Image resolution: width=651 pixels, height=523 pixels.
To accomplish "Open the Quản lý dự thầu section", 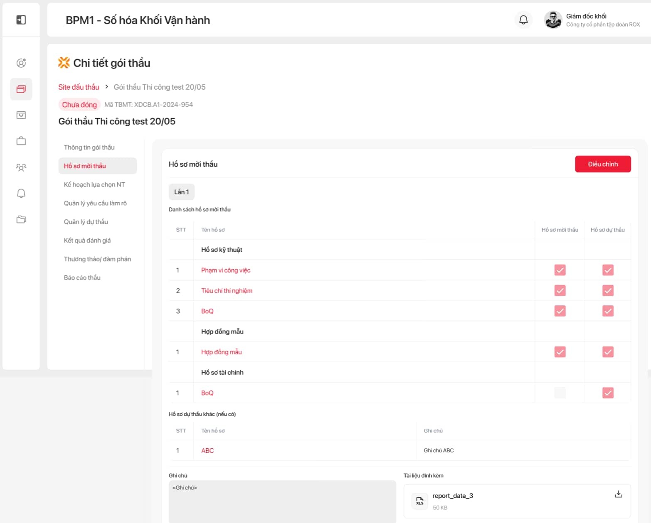I will [x=86, y=222].
